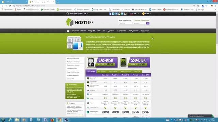The height and width of the screenshot is (122, 218).
Task: Open Internet Explorer from taskbar
Action: pyautogui.click(x=10, y=120)
